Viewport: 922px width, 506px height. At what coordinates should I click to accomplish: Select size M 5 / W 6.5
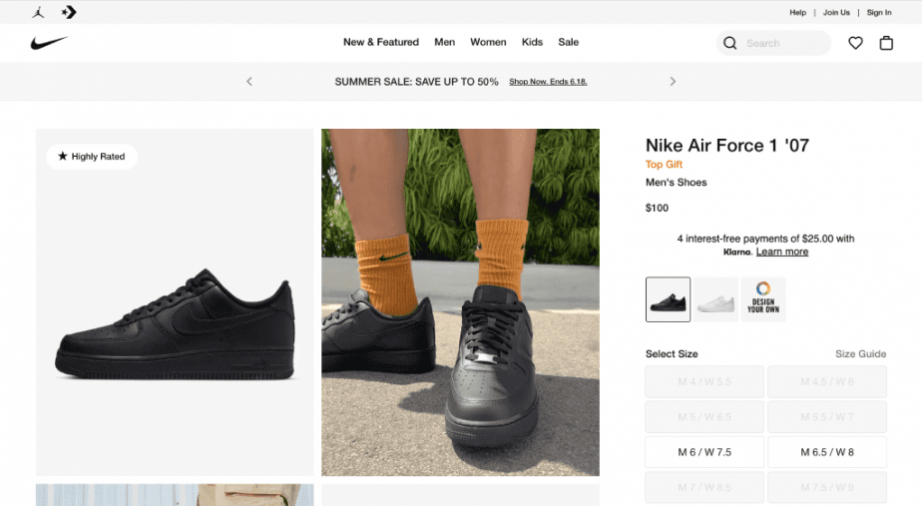coord(704,417)
